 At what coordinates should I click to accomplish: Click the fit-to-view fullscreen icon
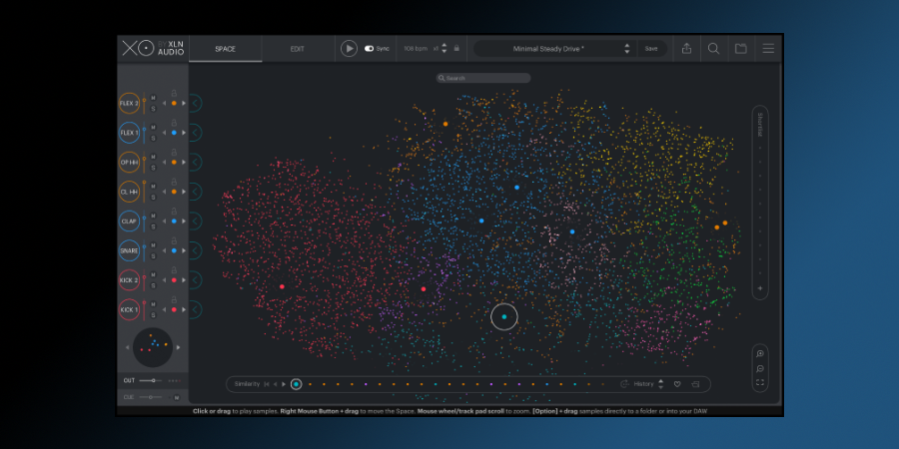760,382
